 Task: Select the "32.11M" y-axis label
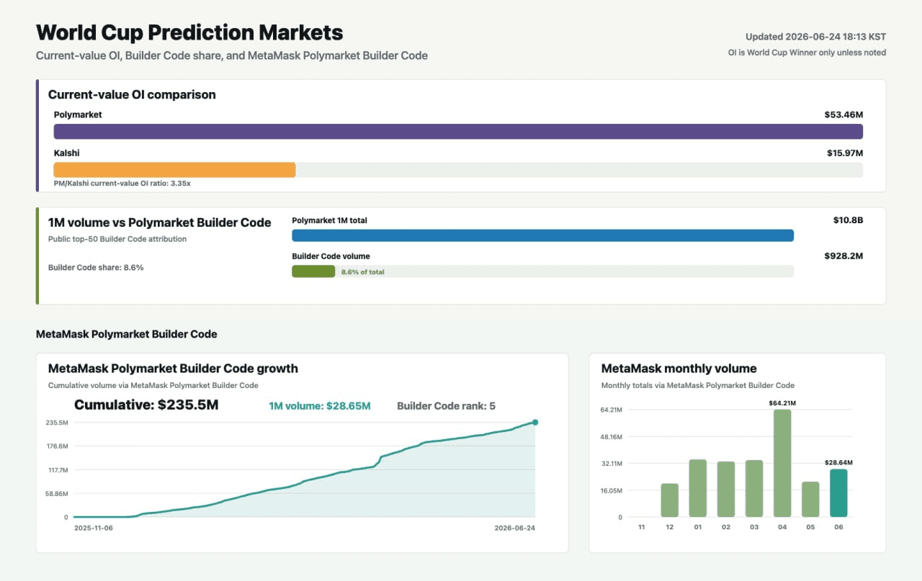point(610,464)
